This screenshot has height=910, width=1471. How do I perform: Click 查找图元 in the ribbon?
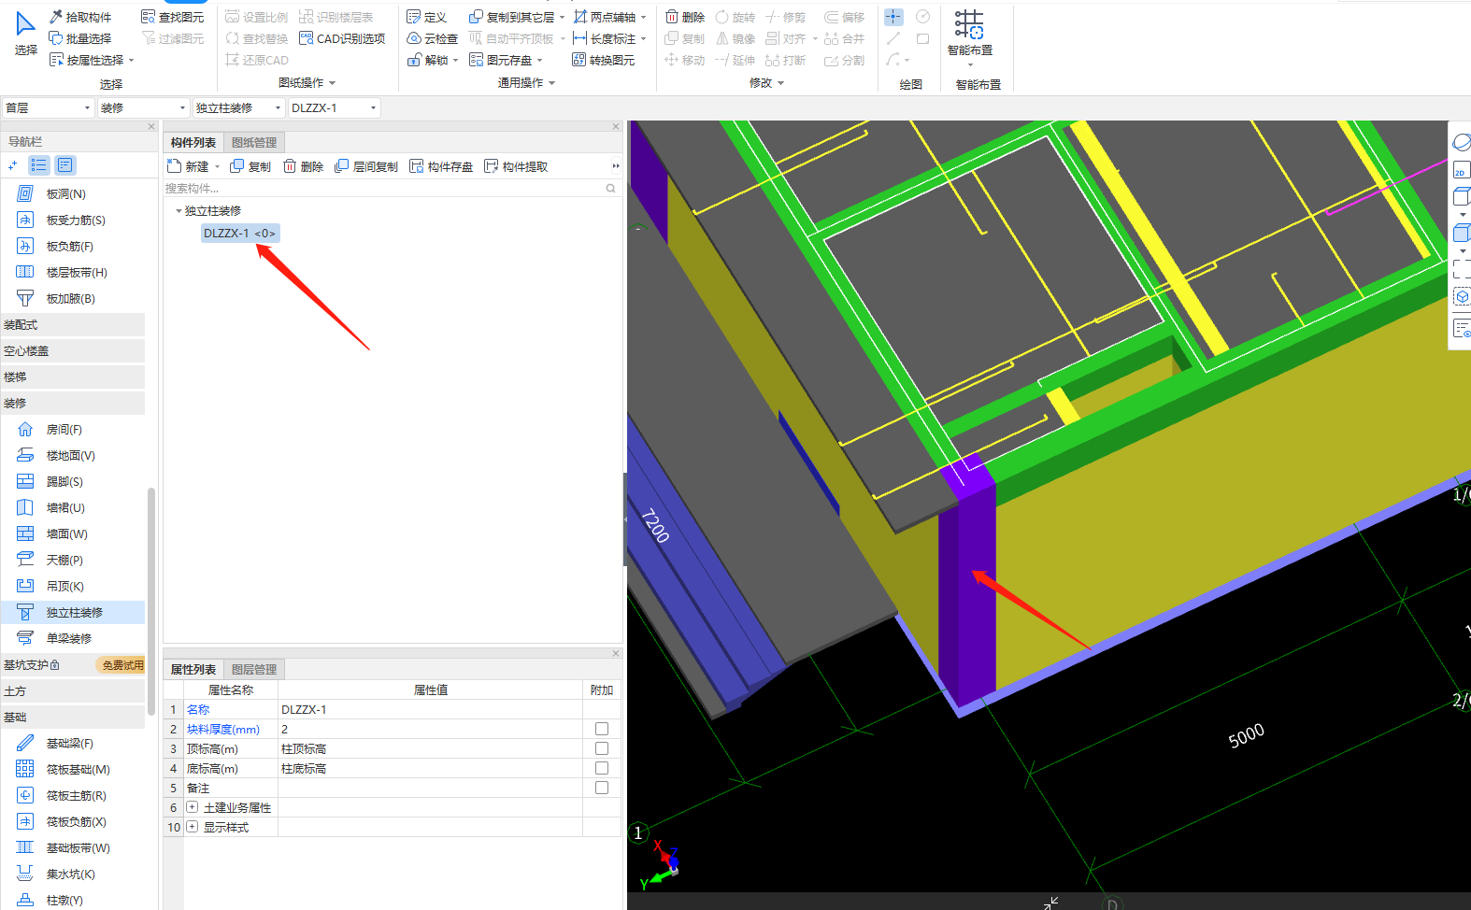click(172, 17)
